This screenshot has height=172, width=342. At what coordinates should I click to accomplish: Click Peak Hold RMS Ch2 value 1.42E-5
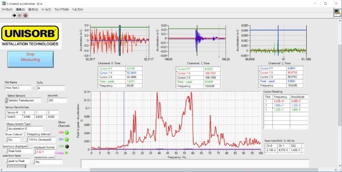click(296, 150)
